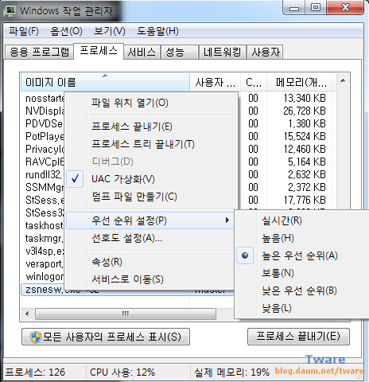Select the PDVDSe process row
This screenshot has height=382, width=369.
tap(44, 123)
